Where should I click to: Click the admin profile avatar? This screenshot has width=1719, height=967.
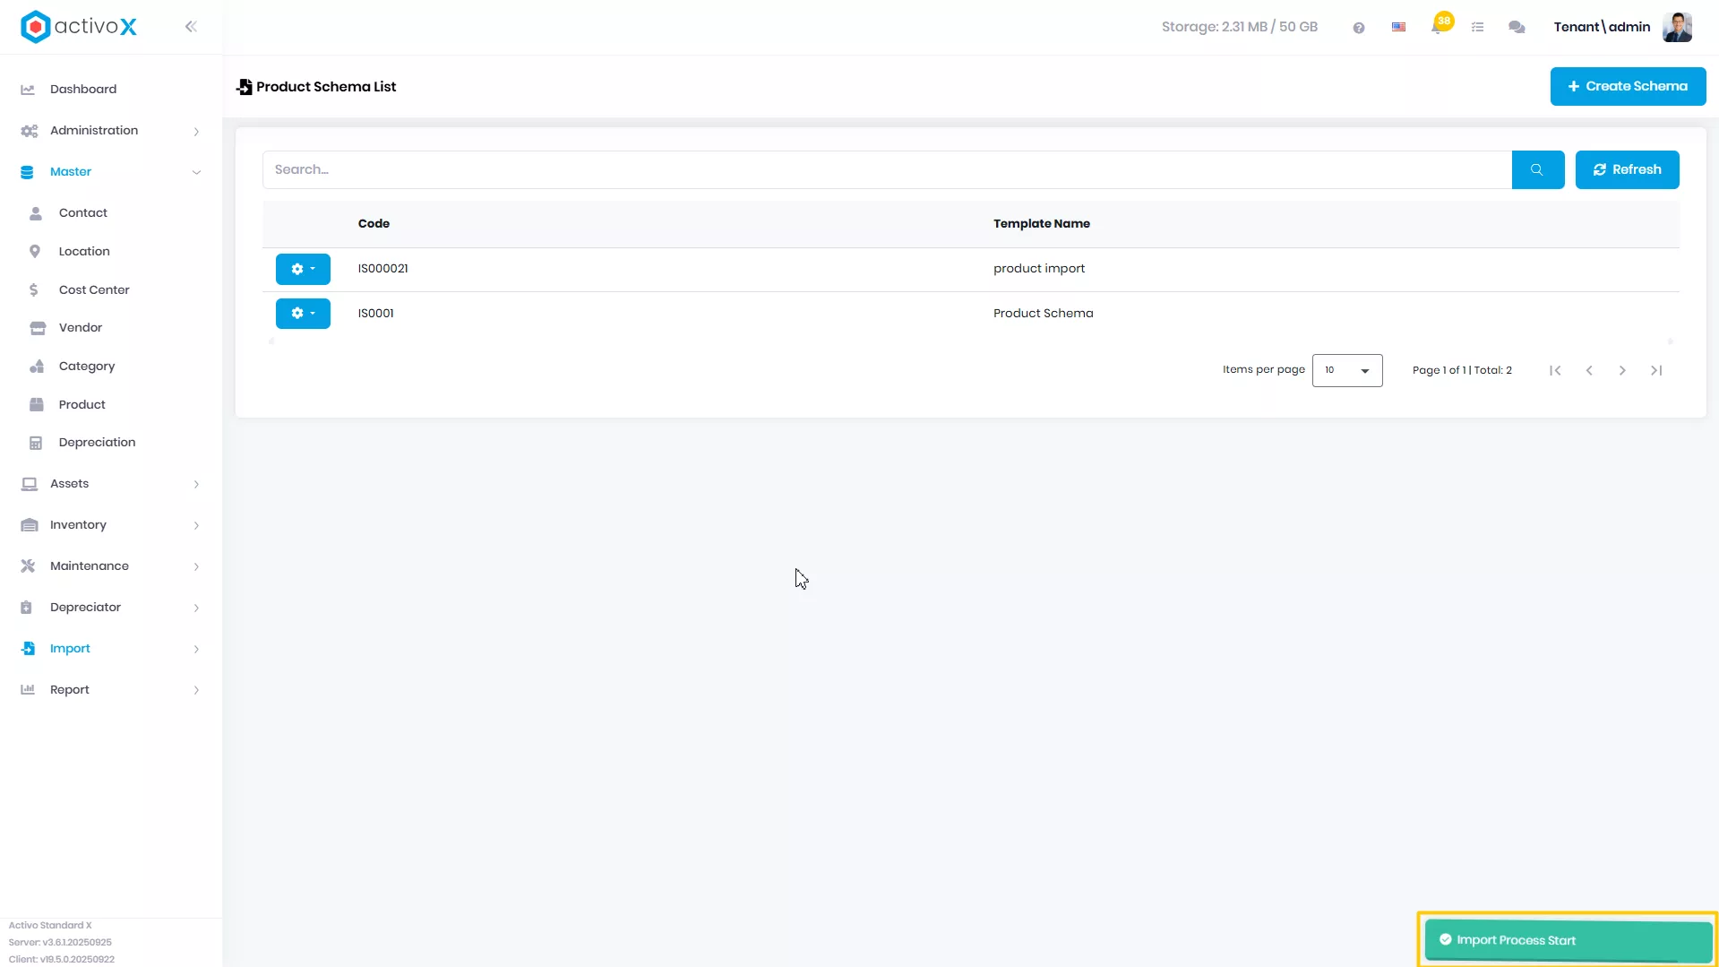[x=1677, y=27]
